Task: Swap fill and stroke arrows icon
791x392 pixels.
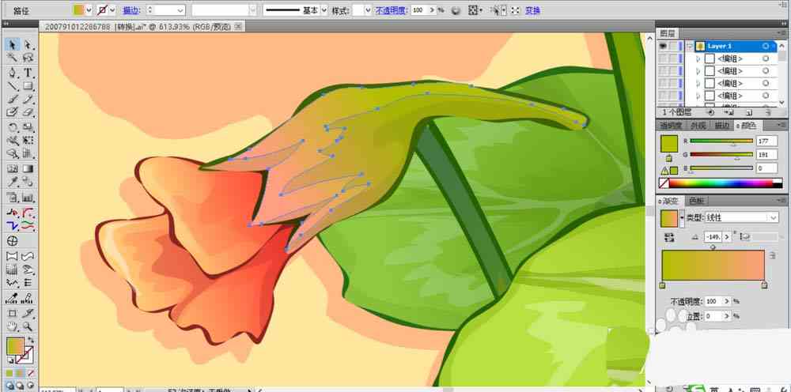Action: coord(31,340)
